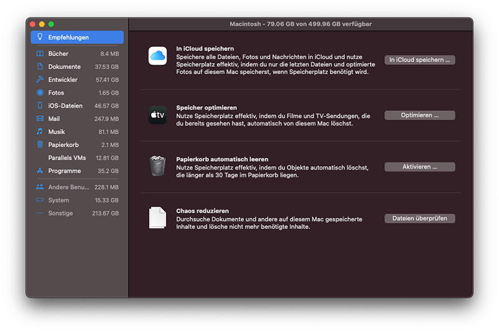Select the Entwickler label in the sidebar

(63, 80)
